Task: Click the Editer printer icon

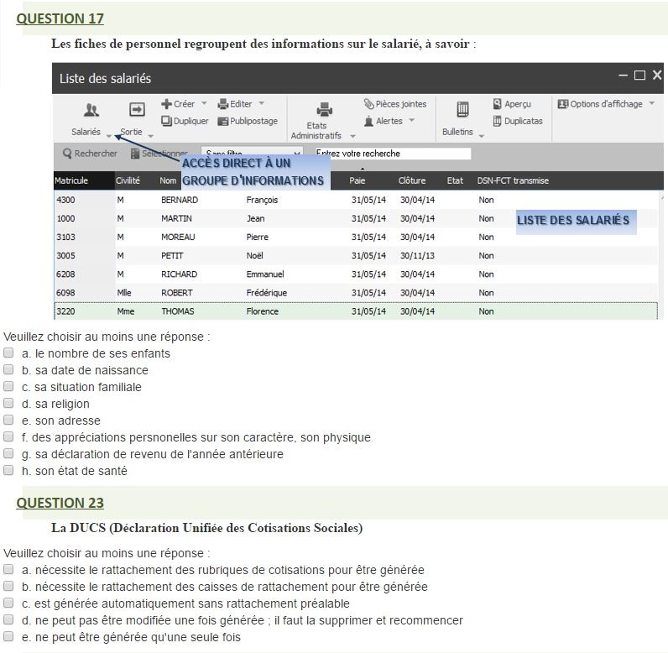Action: [223, 104]
